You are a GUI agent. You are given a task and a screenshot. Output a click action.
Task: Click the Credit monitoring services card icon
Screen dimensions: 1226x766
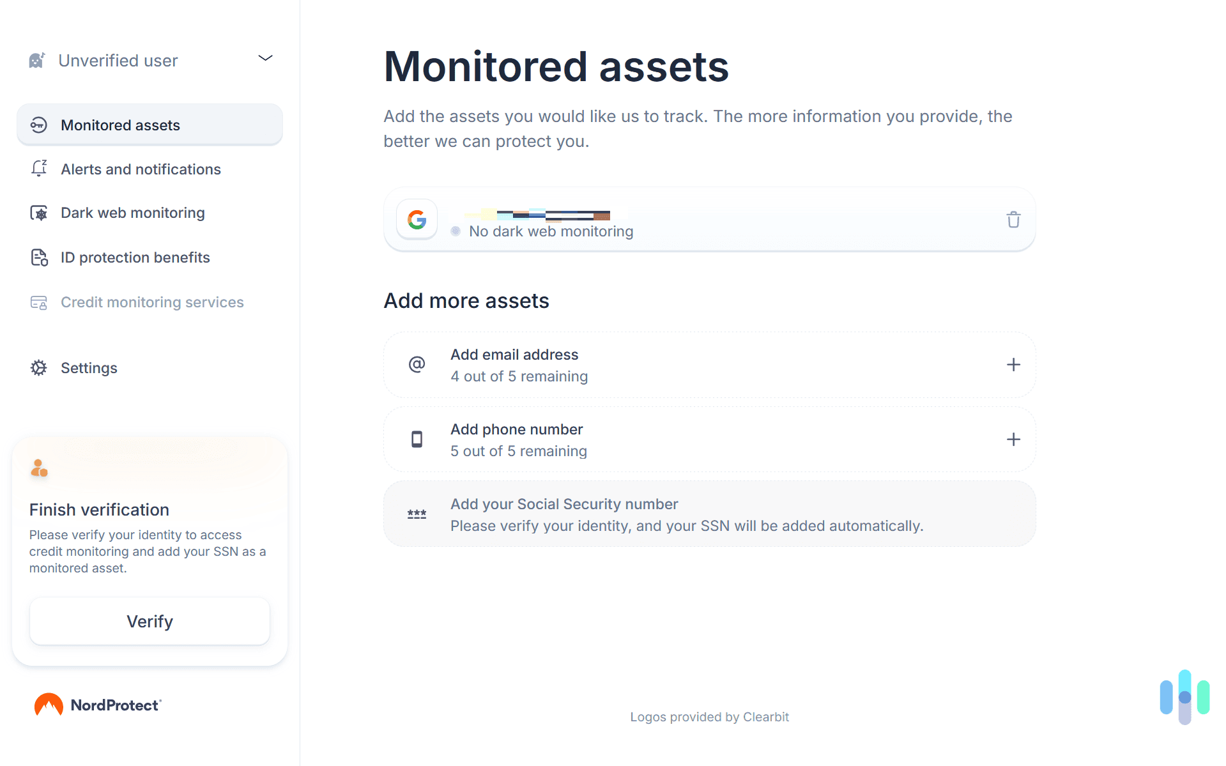tap(38, 302)
